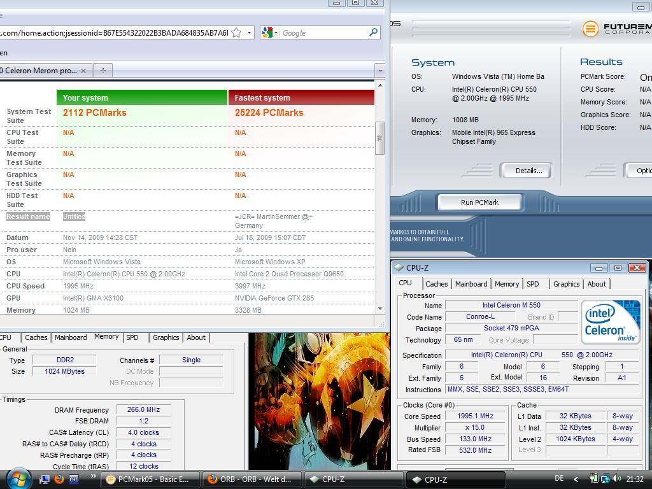This screenshot has width=652, height=489.
Task: Open Mainboard tab in right CPU-Z
Action: tap(471, 284)
